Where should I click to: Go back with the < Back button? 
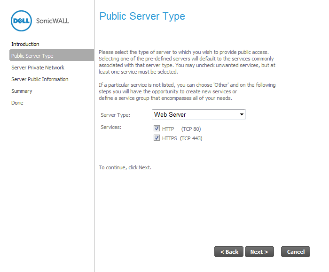229,252
